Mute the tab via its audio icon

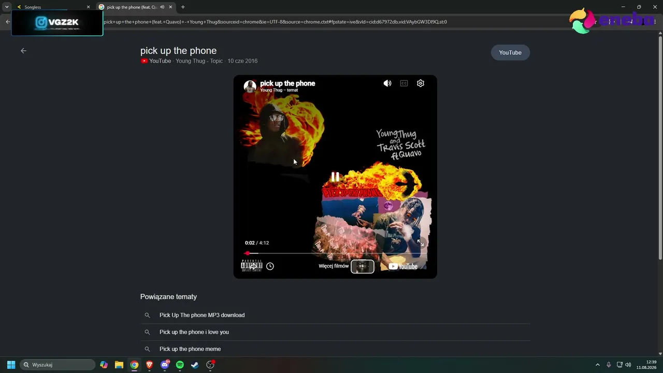(x=162, y=7)
